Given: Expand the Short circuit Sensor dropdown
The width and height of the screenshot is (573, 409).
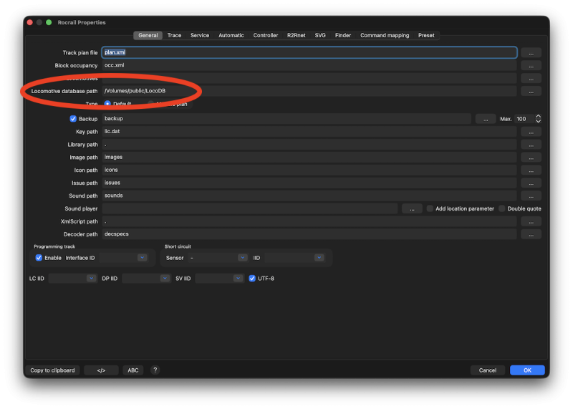Looking at the screenshot, I should [x=218, y=258].
